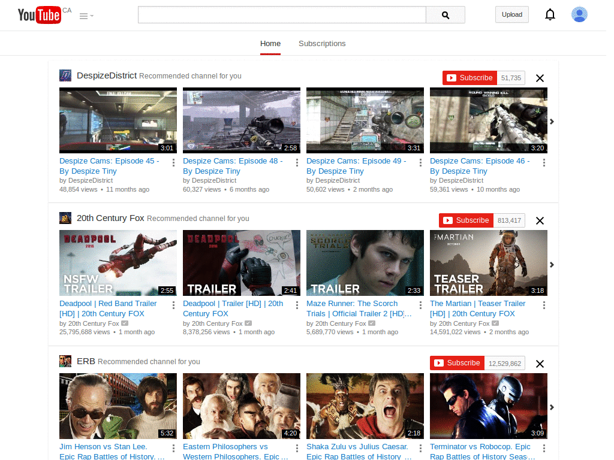Click 'by DespizeDistrict' under Episode 45
The image size is (614, 460).
[x=86, y=180]
